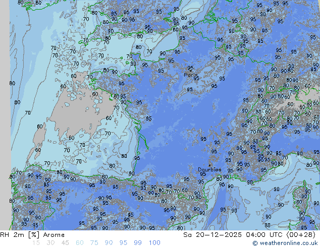Click the weatheronline.co.uk copyright text
320x247 pixels.
(285, 243)
